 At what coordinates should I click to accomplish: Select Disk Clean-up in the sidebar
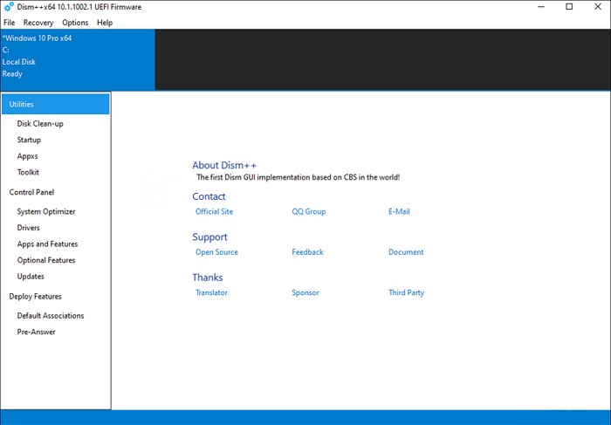tap(40, 124)
